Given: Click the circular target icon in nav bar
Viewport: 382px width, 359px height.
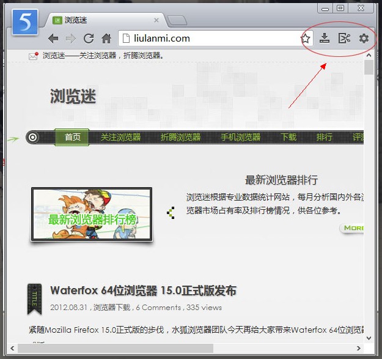Looking at the screenshot, I should [32, 137].
